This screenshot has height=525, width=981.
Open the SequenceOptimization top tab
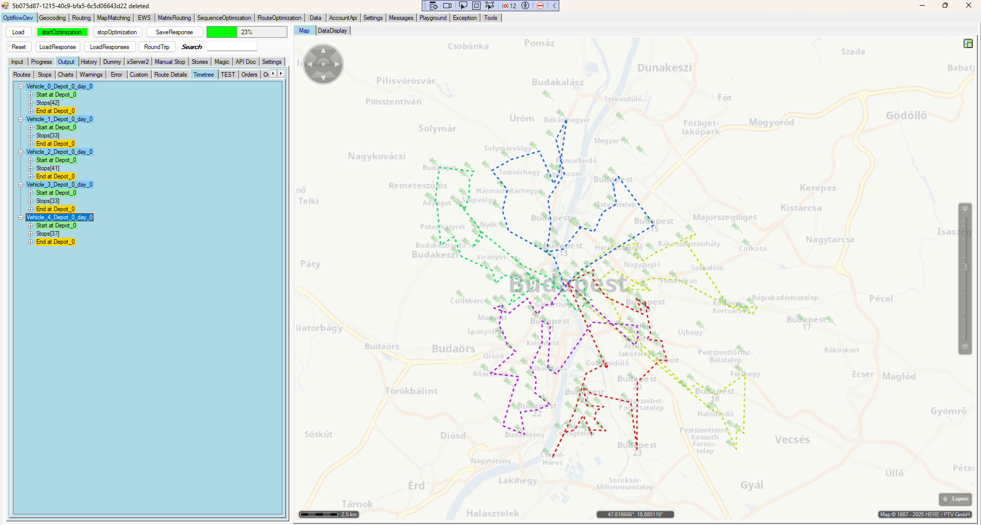point(224,18)
